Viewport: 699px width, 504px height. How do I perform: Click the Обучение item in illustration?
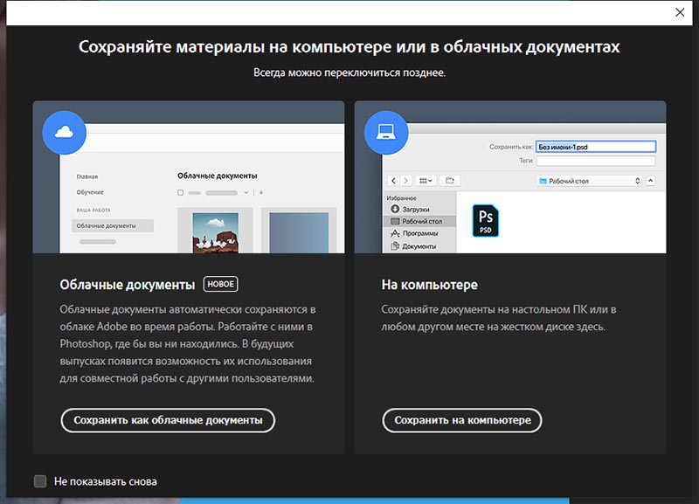point(90,192)
